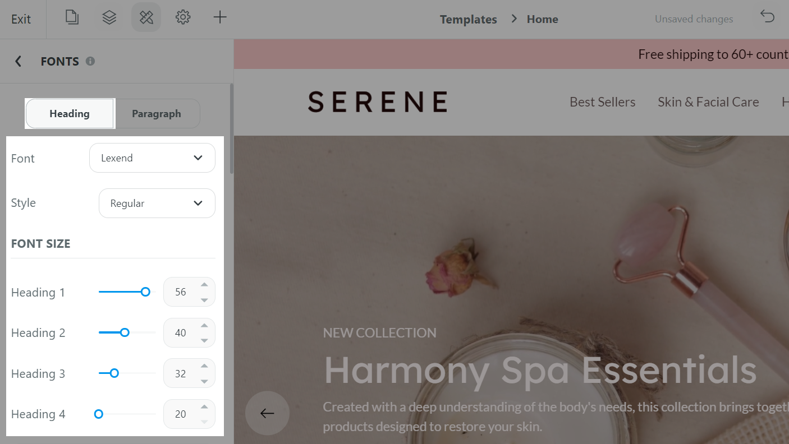Switch to the Paragraph tab
The width and height of the screenshot is (789, 444).
click(x=157, y=114)
